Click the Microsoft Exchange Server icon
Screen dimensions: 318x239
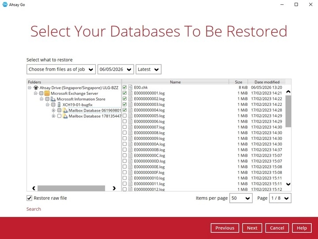47,93
